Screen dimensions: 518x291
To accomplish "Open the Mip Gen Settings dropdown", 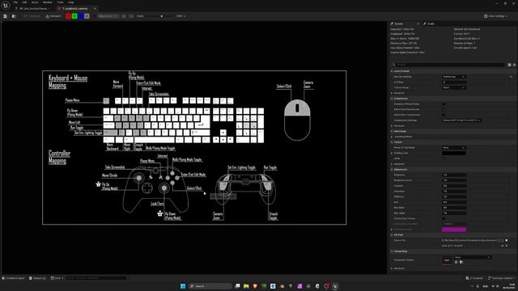I will pos(454,77).
